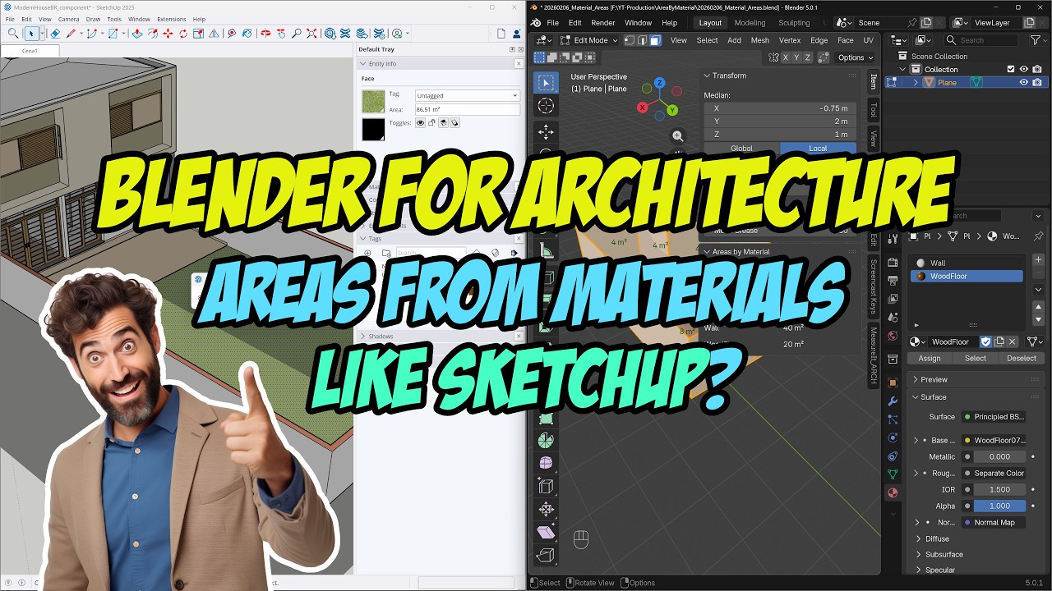Collapse the Areas by Material panel
1052x591 pixels.
coord(707,252)
